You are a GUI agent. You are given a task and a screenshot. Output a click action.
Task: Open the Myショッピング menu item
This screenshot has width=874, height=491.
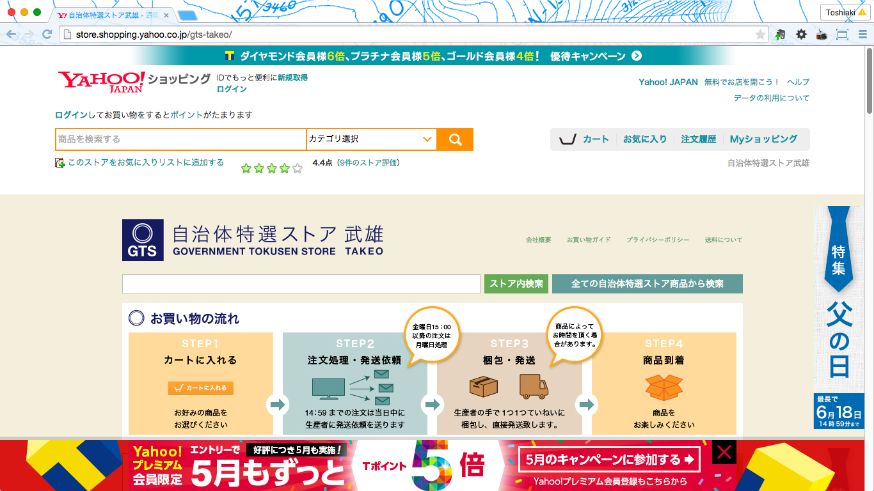[764, 139]
